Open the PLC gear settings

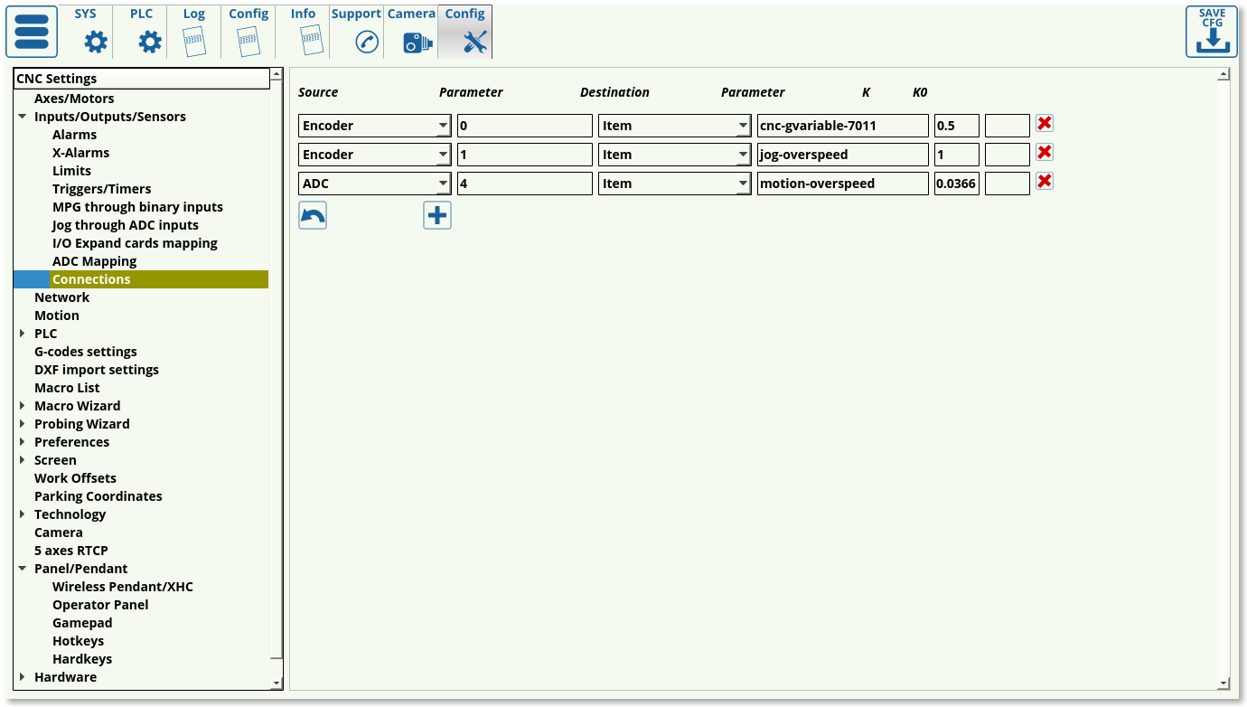pos(149,42)
